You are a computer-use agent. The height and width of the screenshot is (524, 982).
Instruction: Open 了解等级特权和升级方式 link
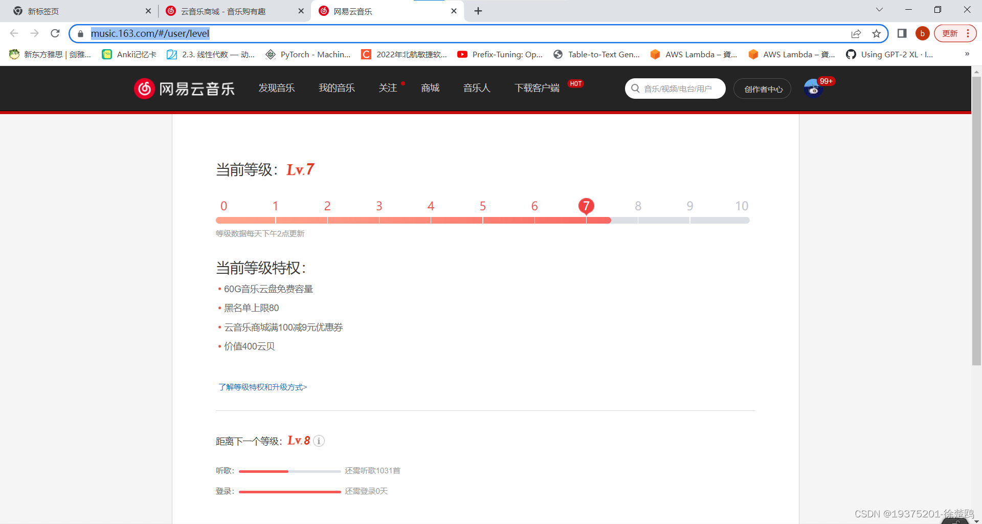(x=262, y=387)
